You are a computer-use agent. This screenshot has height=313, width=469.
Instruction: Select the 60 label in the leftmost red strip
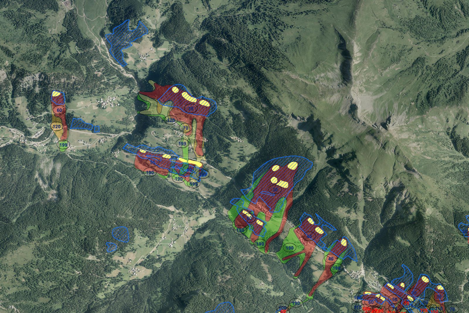pyautogui.click(x=60, y=110)
